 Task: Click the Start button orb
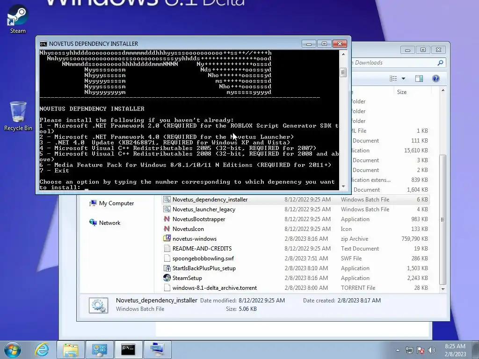click(13, 350)
